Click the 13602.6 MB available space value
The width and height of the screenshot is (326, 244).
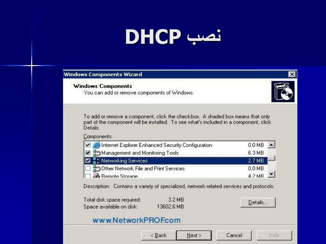click(x=170, y=207)
